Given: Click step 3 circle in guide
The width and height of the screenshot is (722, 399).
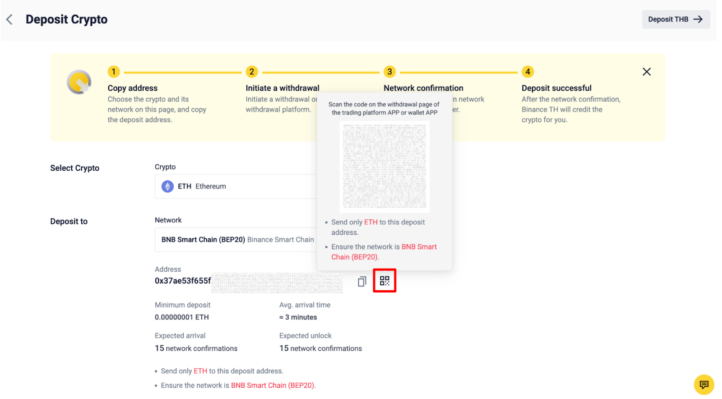Looking at the screenshot, I should tap(389, 72).
